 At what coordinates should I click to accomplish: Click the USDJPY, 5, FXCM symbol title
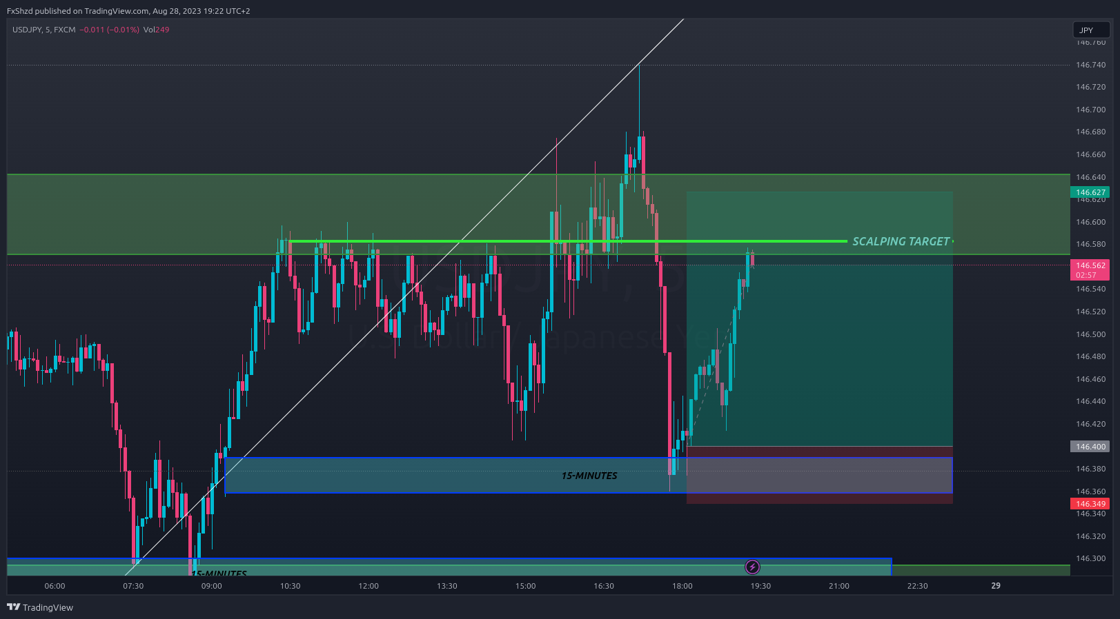click(44, 30)
